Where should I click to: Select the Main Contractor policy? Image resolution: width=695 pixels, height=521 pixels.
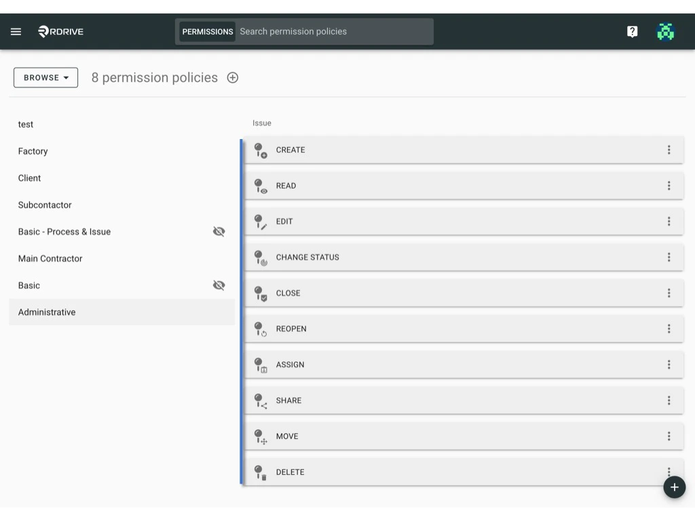pos(50,258)
